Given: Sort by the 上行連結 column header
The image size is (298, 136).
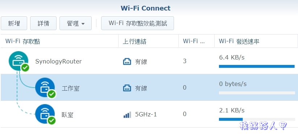Looking at the screenshot, I should [148, 41].
